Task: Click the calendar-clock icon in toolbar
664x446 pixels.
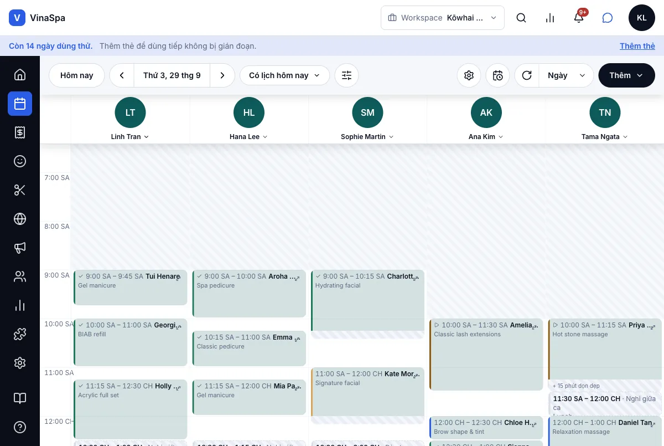Action: click(x=498, y=75)
